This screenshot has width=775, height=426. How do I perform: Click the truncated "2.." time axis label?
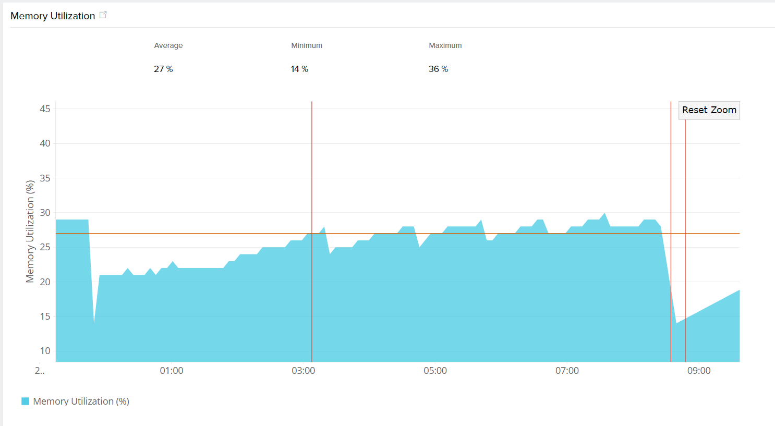pos(40,371)
